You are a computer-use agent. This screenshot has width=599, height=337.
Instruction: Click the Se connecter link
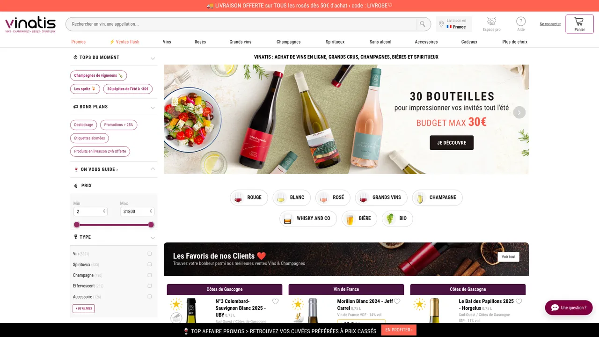pyautogui.click(x=550, y=24)
